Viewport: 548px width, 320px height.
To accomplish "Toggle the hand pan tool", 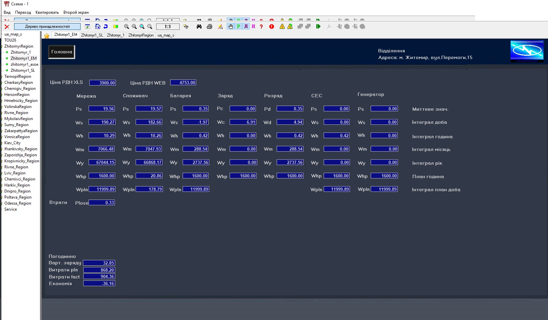I will pyautogui.click(x=231, y=26).
